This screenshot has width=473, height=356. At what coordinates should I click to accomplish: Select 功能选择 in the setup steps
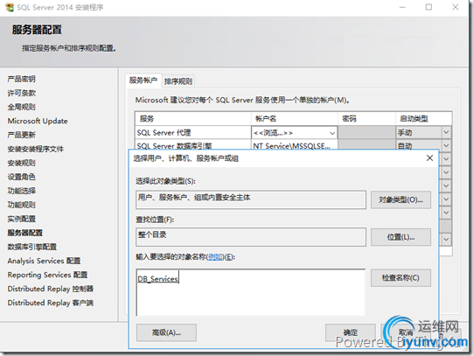[x=21, y=191]
